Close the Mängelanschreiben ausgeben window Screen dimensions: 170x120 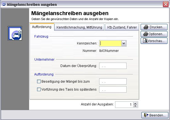pos(165,4)
